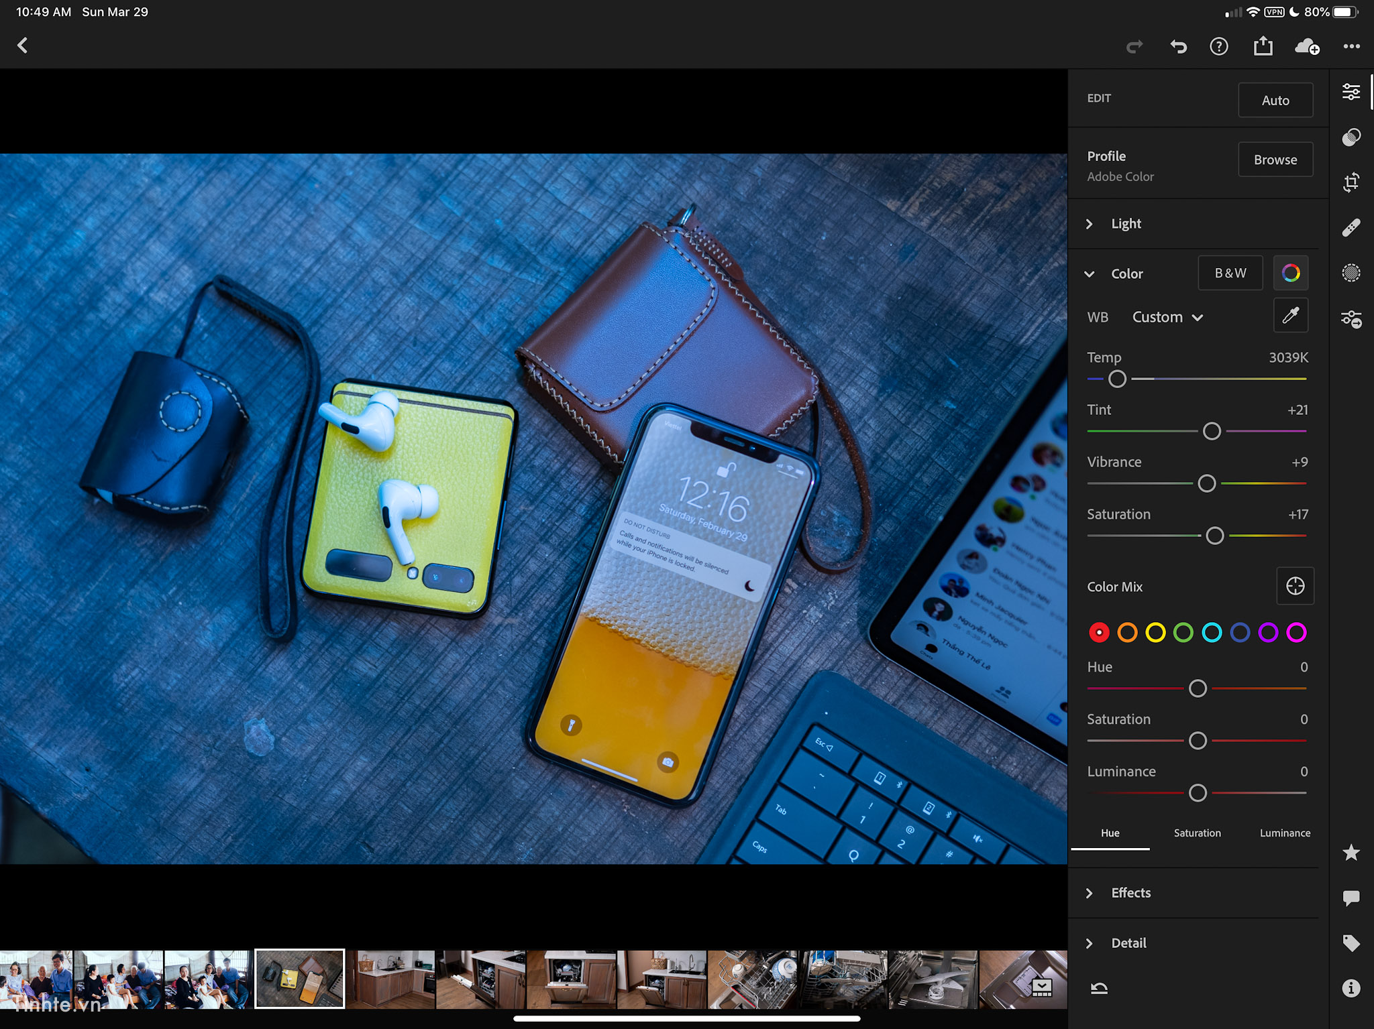Open the Presets overlapping circles icon
Image resolution: width=1374 pixels, height=1029 pixels.
pos(1351,137)
